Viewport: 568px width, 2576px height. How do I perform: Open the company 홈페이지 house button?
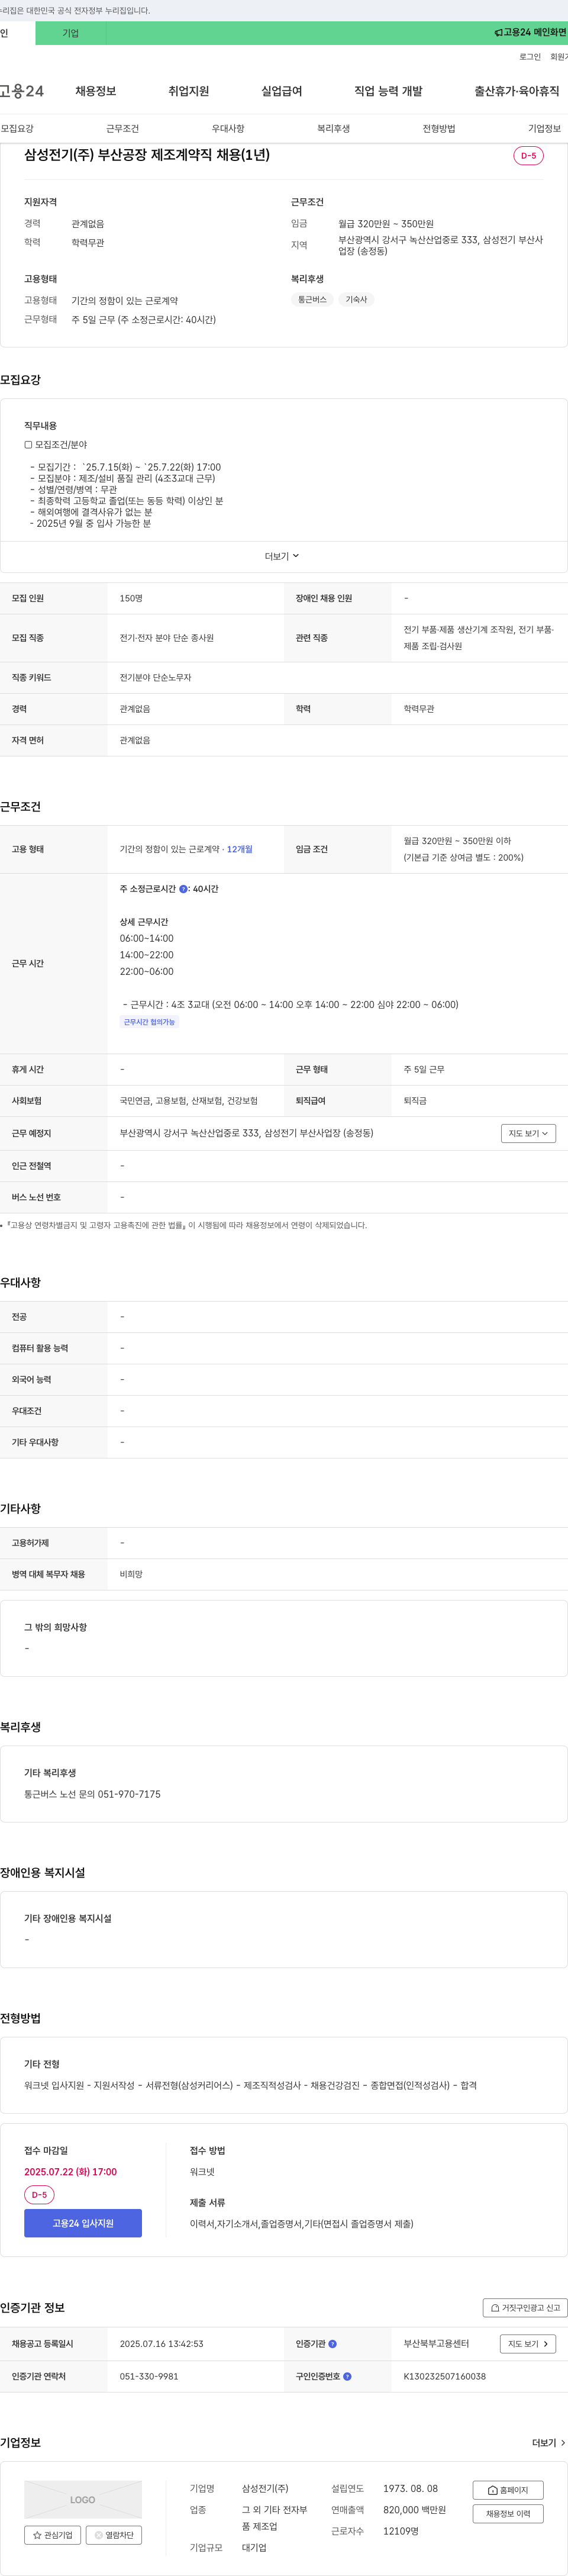click(x=508, y=2490)
